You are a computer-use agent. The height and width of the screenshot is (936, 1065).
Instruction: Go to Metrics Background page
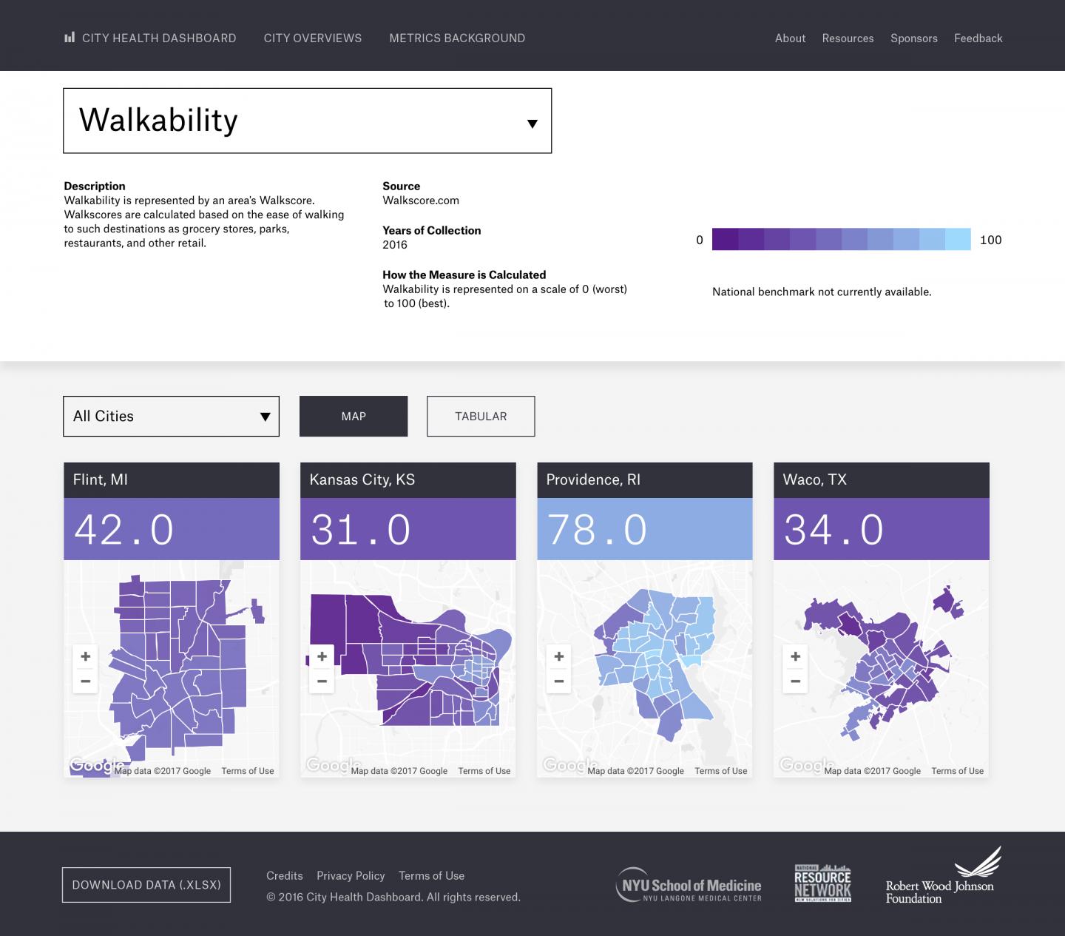tap(457, 38)
